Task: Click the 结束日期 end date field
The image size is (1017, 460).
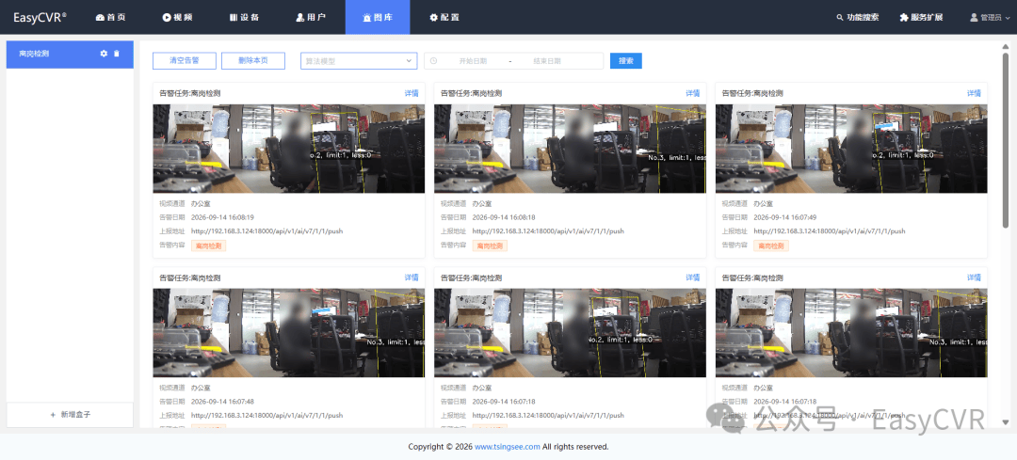Action: click(547, 61)
